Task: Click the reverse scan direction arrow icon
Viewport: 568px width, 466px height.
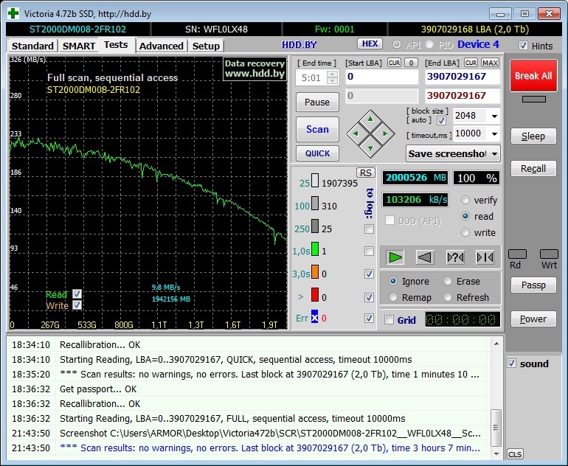Action: point(425,257)
